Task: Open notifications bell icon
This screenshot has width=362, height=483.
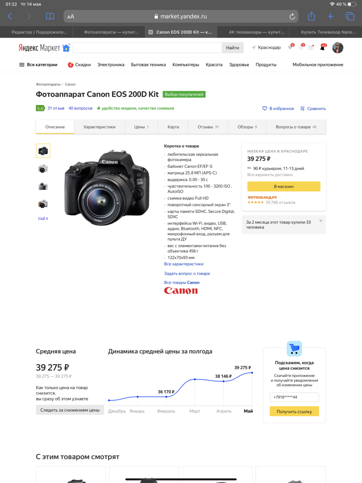Action: coord(323,47)
